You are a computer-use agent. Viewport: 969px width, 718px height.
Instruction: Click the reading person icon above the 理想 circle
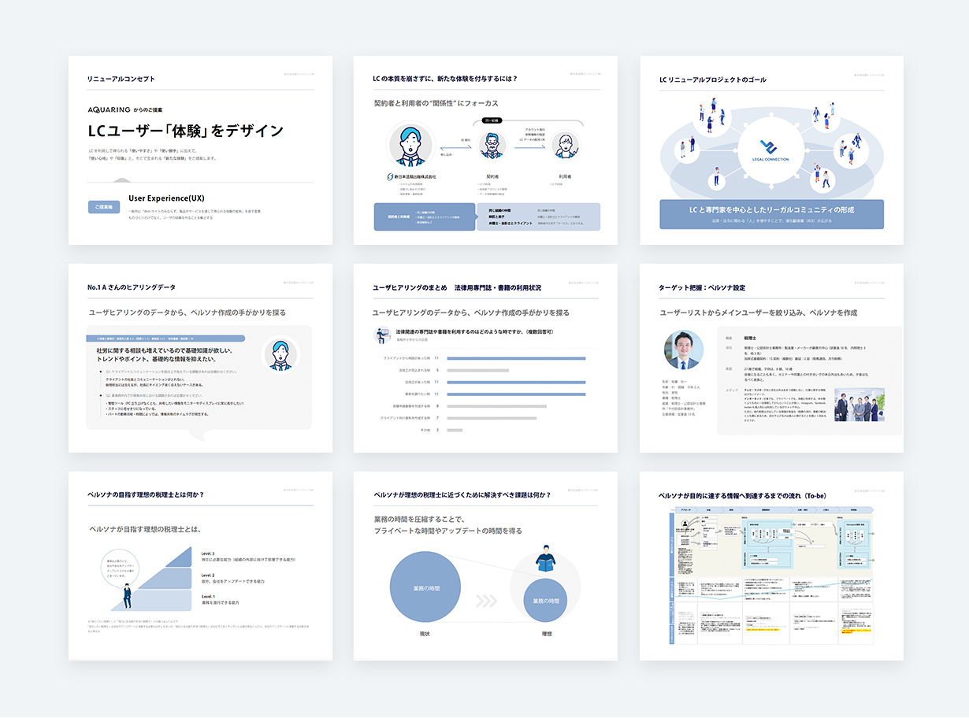coord(545,559)
